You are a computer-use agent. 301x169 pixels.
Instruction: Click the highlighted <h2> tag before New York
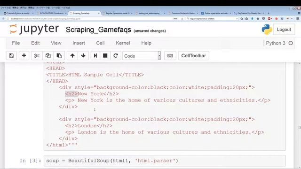click(71, 94)
